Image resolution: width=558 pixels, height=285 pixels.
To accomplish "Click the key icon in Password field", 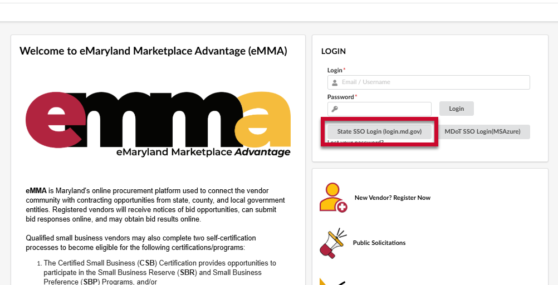I will point(335,109).
